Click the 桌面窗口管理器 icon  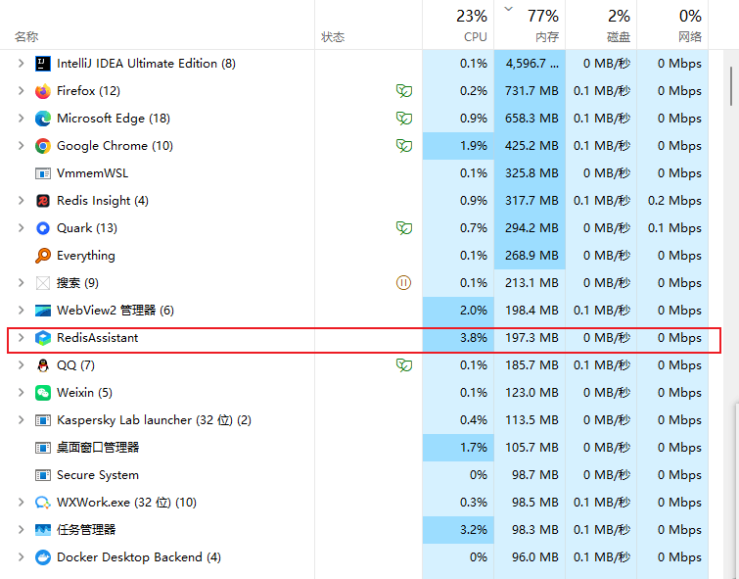click(x=43, y=448)
